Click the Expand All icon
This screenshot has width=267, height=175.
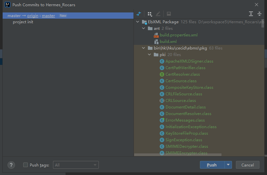(x=251, y=14)
